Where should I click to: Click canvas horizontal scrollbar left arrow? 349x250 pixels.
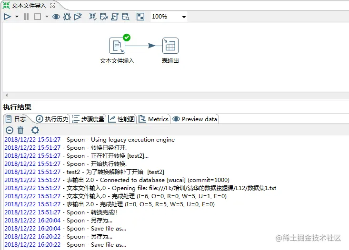[7, 95]
